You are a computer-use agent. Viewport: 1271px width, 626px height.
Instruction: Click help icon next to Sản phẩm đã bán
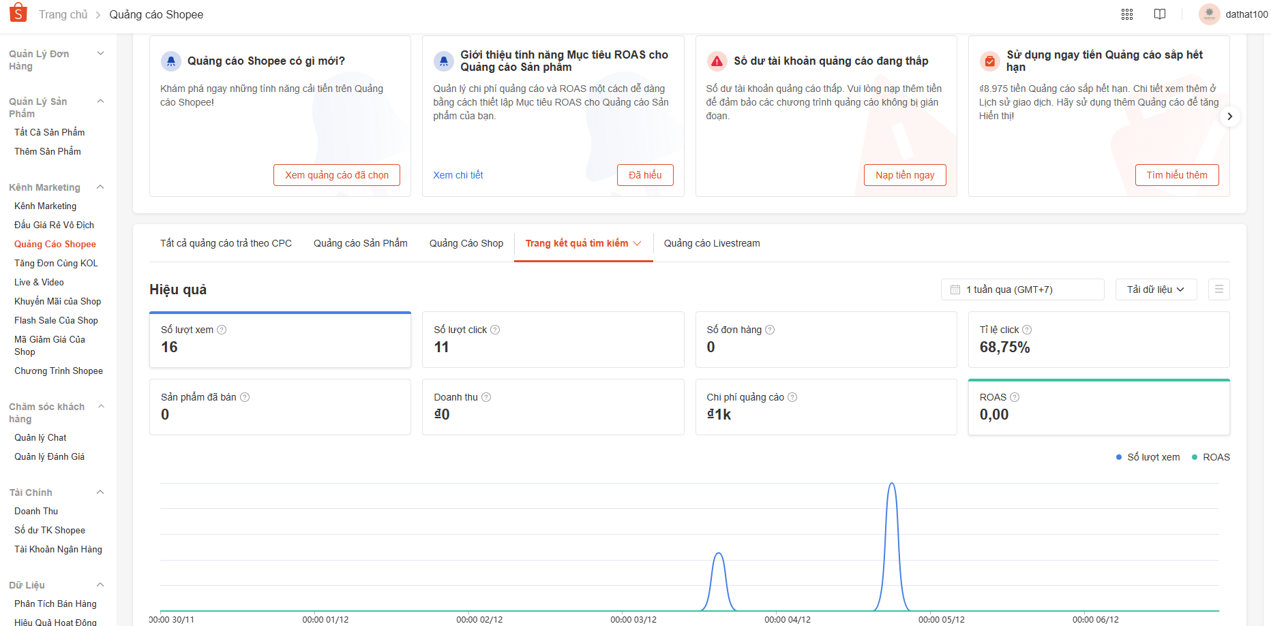pyautogui.click(x=245, y=397)
